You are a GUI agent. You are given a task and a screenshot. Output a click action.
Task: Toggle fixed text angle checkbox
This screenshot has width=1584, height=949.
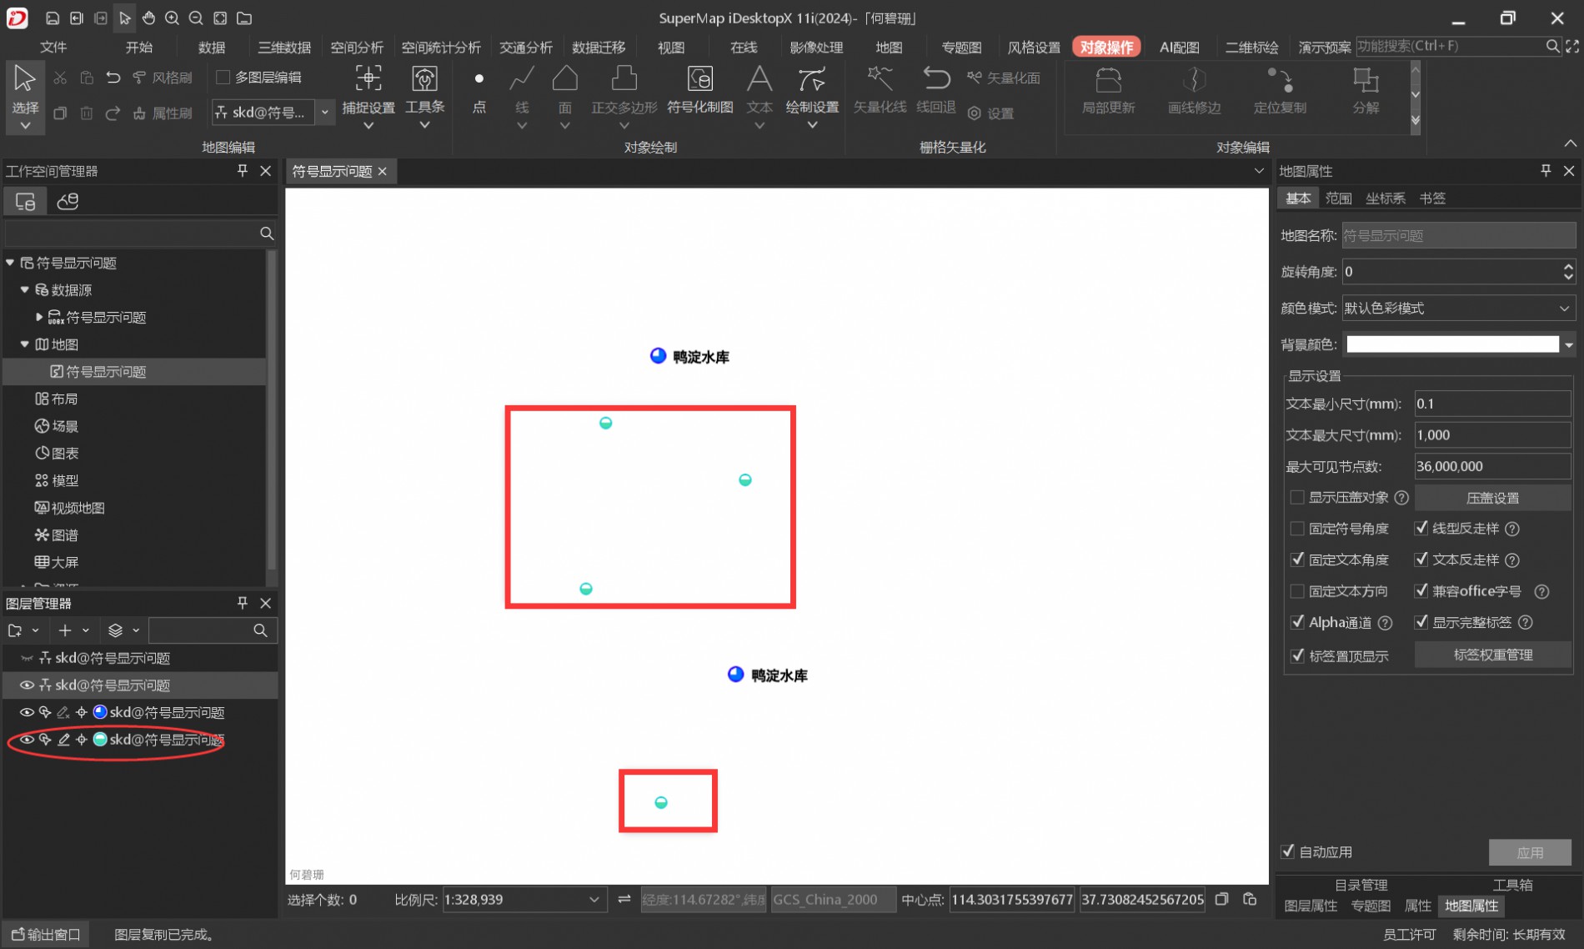pos(1297,560)
